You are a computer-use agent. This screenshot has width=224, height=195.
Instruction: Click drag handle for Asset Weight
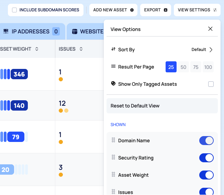click(113, 174)
